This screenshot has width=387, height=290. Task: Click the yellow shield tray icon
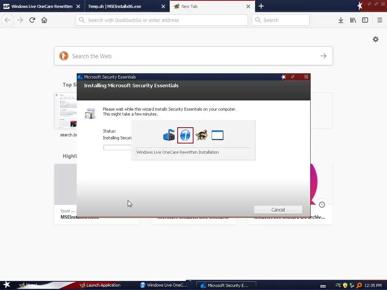(x=345, y=285)
